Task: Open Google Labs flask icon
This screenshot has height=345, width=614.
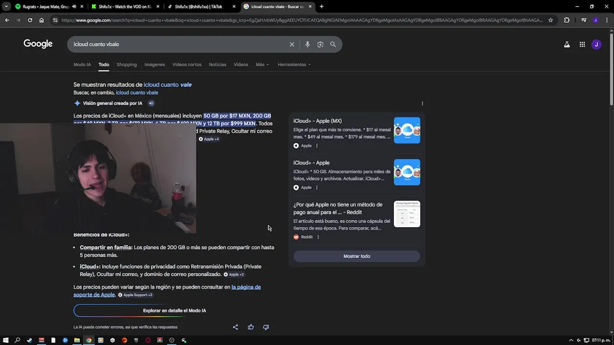Action: pos(567,45)
